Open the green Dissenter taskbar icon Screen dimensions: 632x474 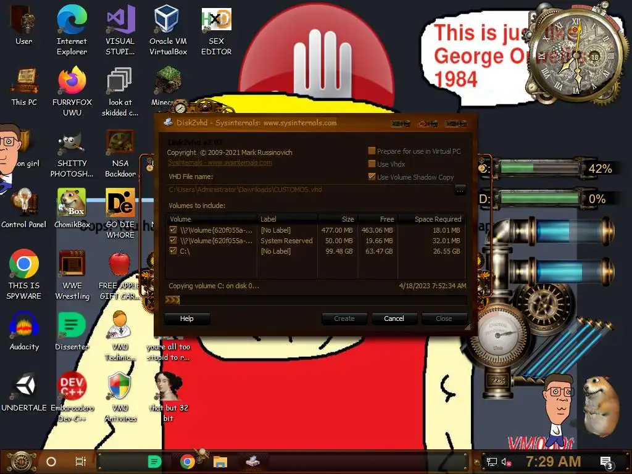(155, 462)
